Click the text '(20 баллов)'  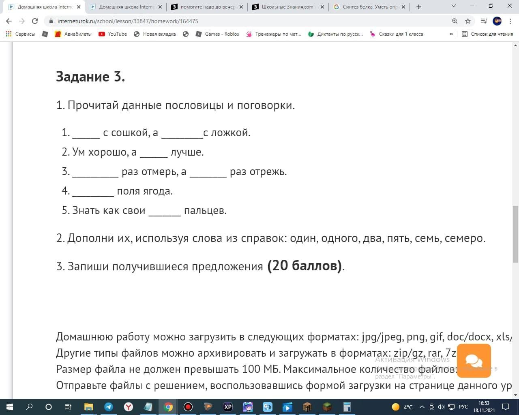305,265
